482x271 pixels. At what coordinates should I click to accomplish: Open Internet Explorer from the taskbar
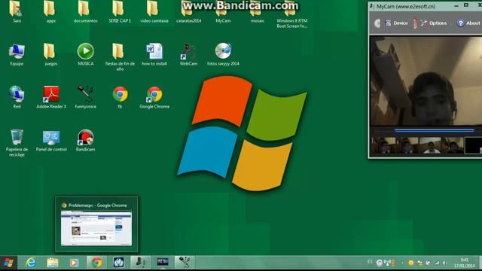pos(30,263)
